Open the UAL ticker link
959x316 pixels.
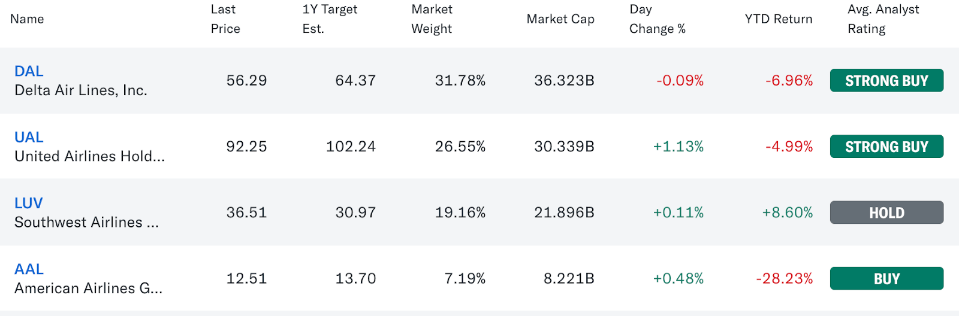[29, 137]
